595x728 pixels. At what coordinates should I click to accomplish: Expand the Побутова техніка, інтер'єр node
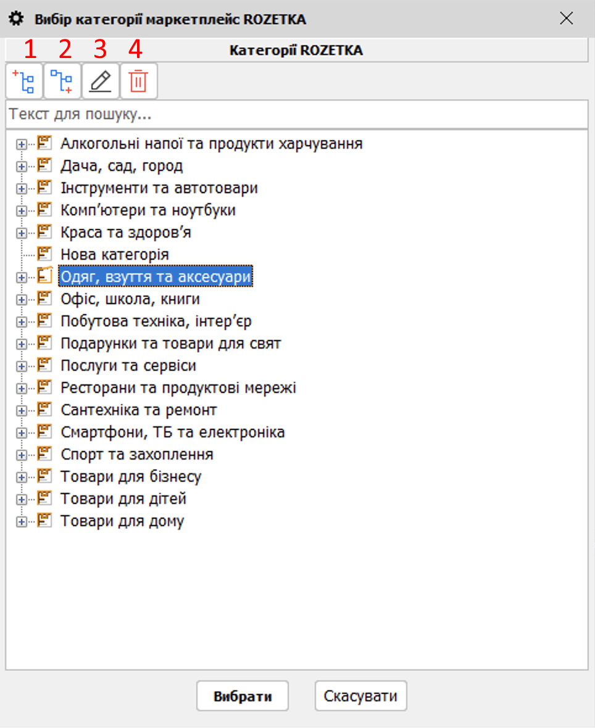click(22, 322)
